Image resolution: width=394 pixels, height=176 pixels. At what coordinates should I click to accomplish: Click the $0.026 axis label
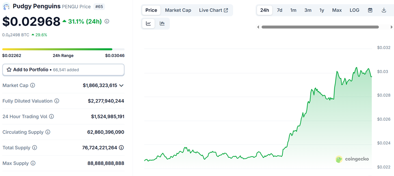pos(384,119)
